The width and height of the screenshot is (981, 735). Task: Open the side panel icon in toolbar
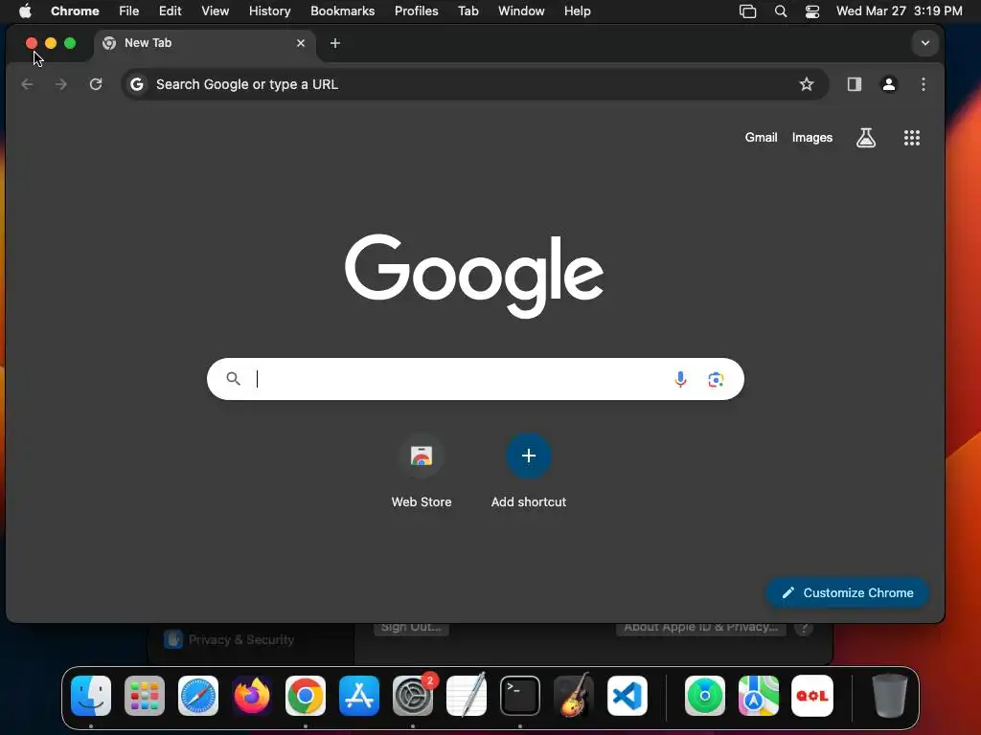coord(854,84)
